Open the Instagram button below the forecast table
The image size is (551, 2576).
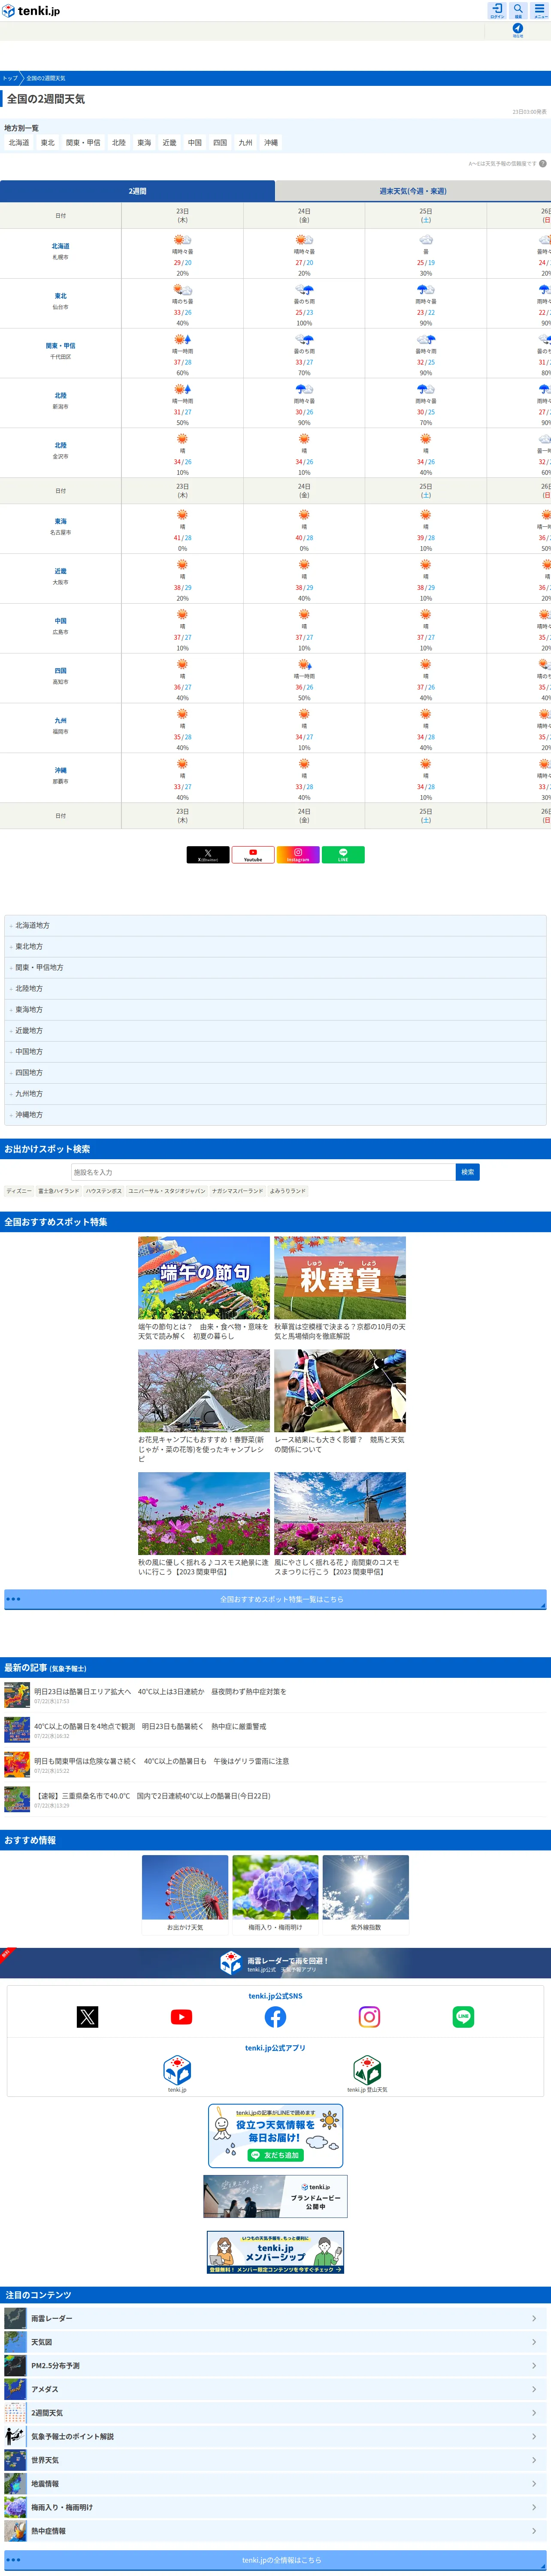(x=298, y=855)
